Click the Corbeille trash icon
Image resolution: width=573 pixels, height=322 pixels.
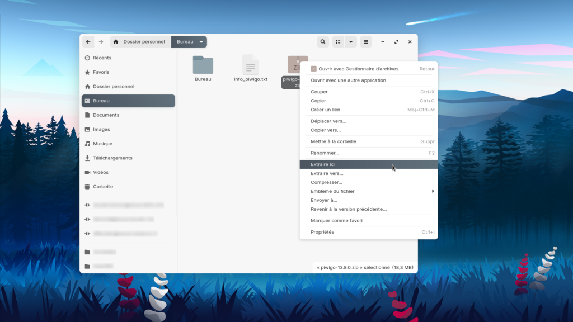(x=87, y=187)
